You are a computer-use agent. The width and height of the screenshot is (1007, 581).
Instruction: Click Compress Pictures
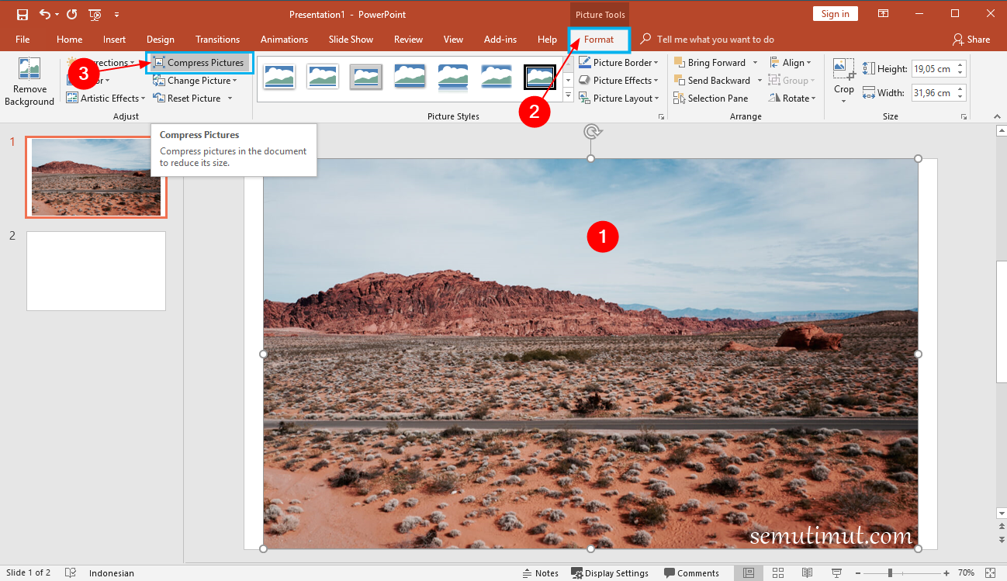pos(199,63)
